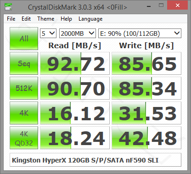Run all benchmarks with the All button
The height and width of the screenshot is (174, 191).
(x=24, y=39)
